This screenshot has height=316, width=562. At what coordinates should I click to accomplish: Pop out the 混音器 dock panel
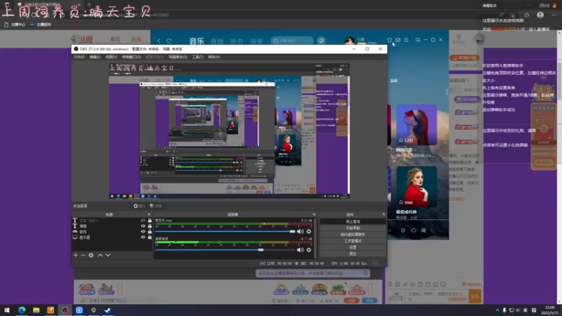tap(314, 215)
